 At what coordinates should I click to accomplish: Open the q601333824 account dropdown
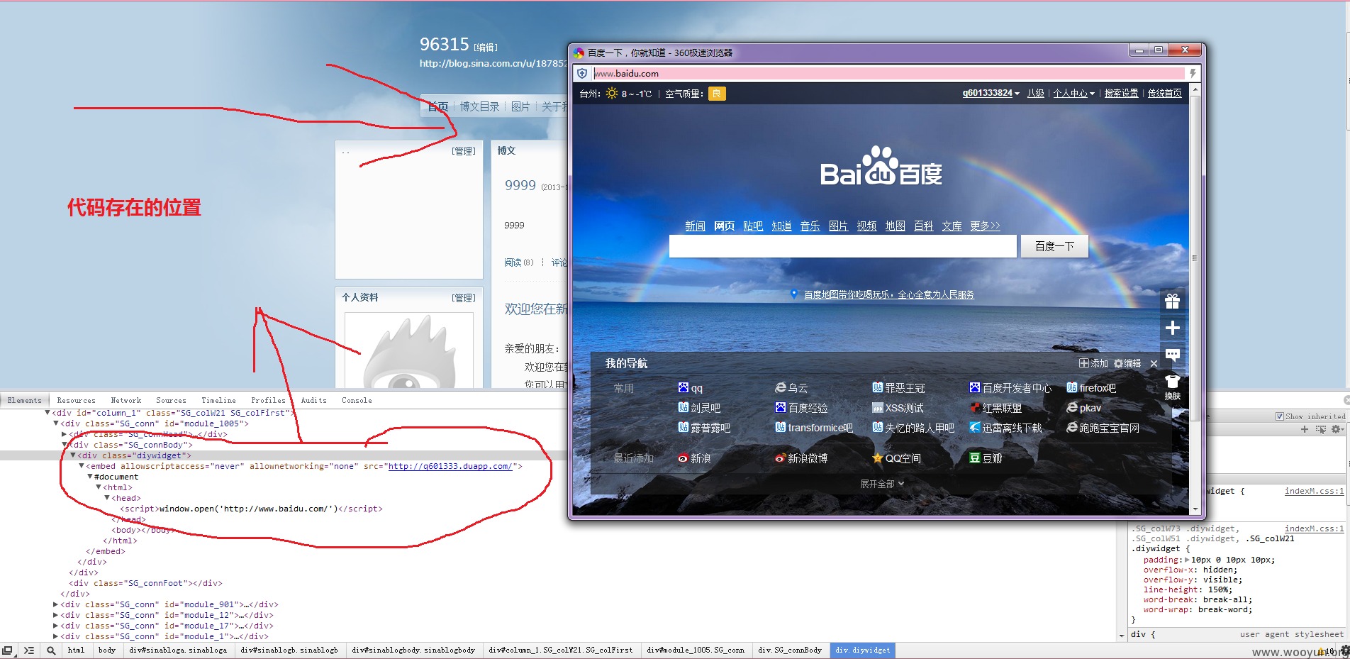(x=991, y=93)
